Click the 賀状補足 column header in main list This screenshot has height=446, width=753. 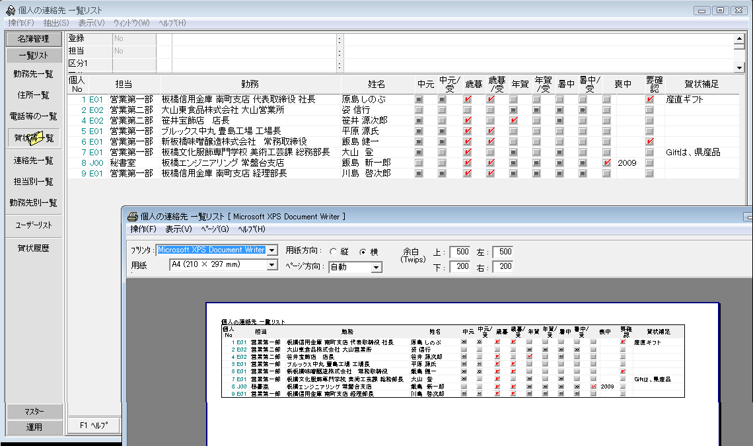point(701,84)
